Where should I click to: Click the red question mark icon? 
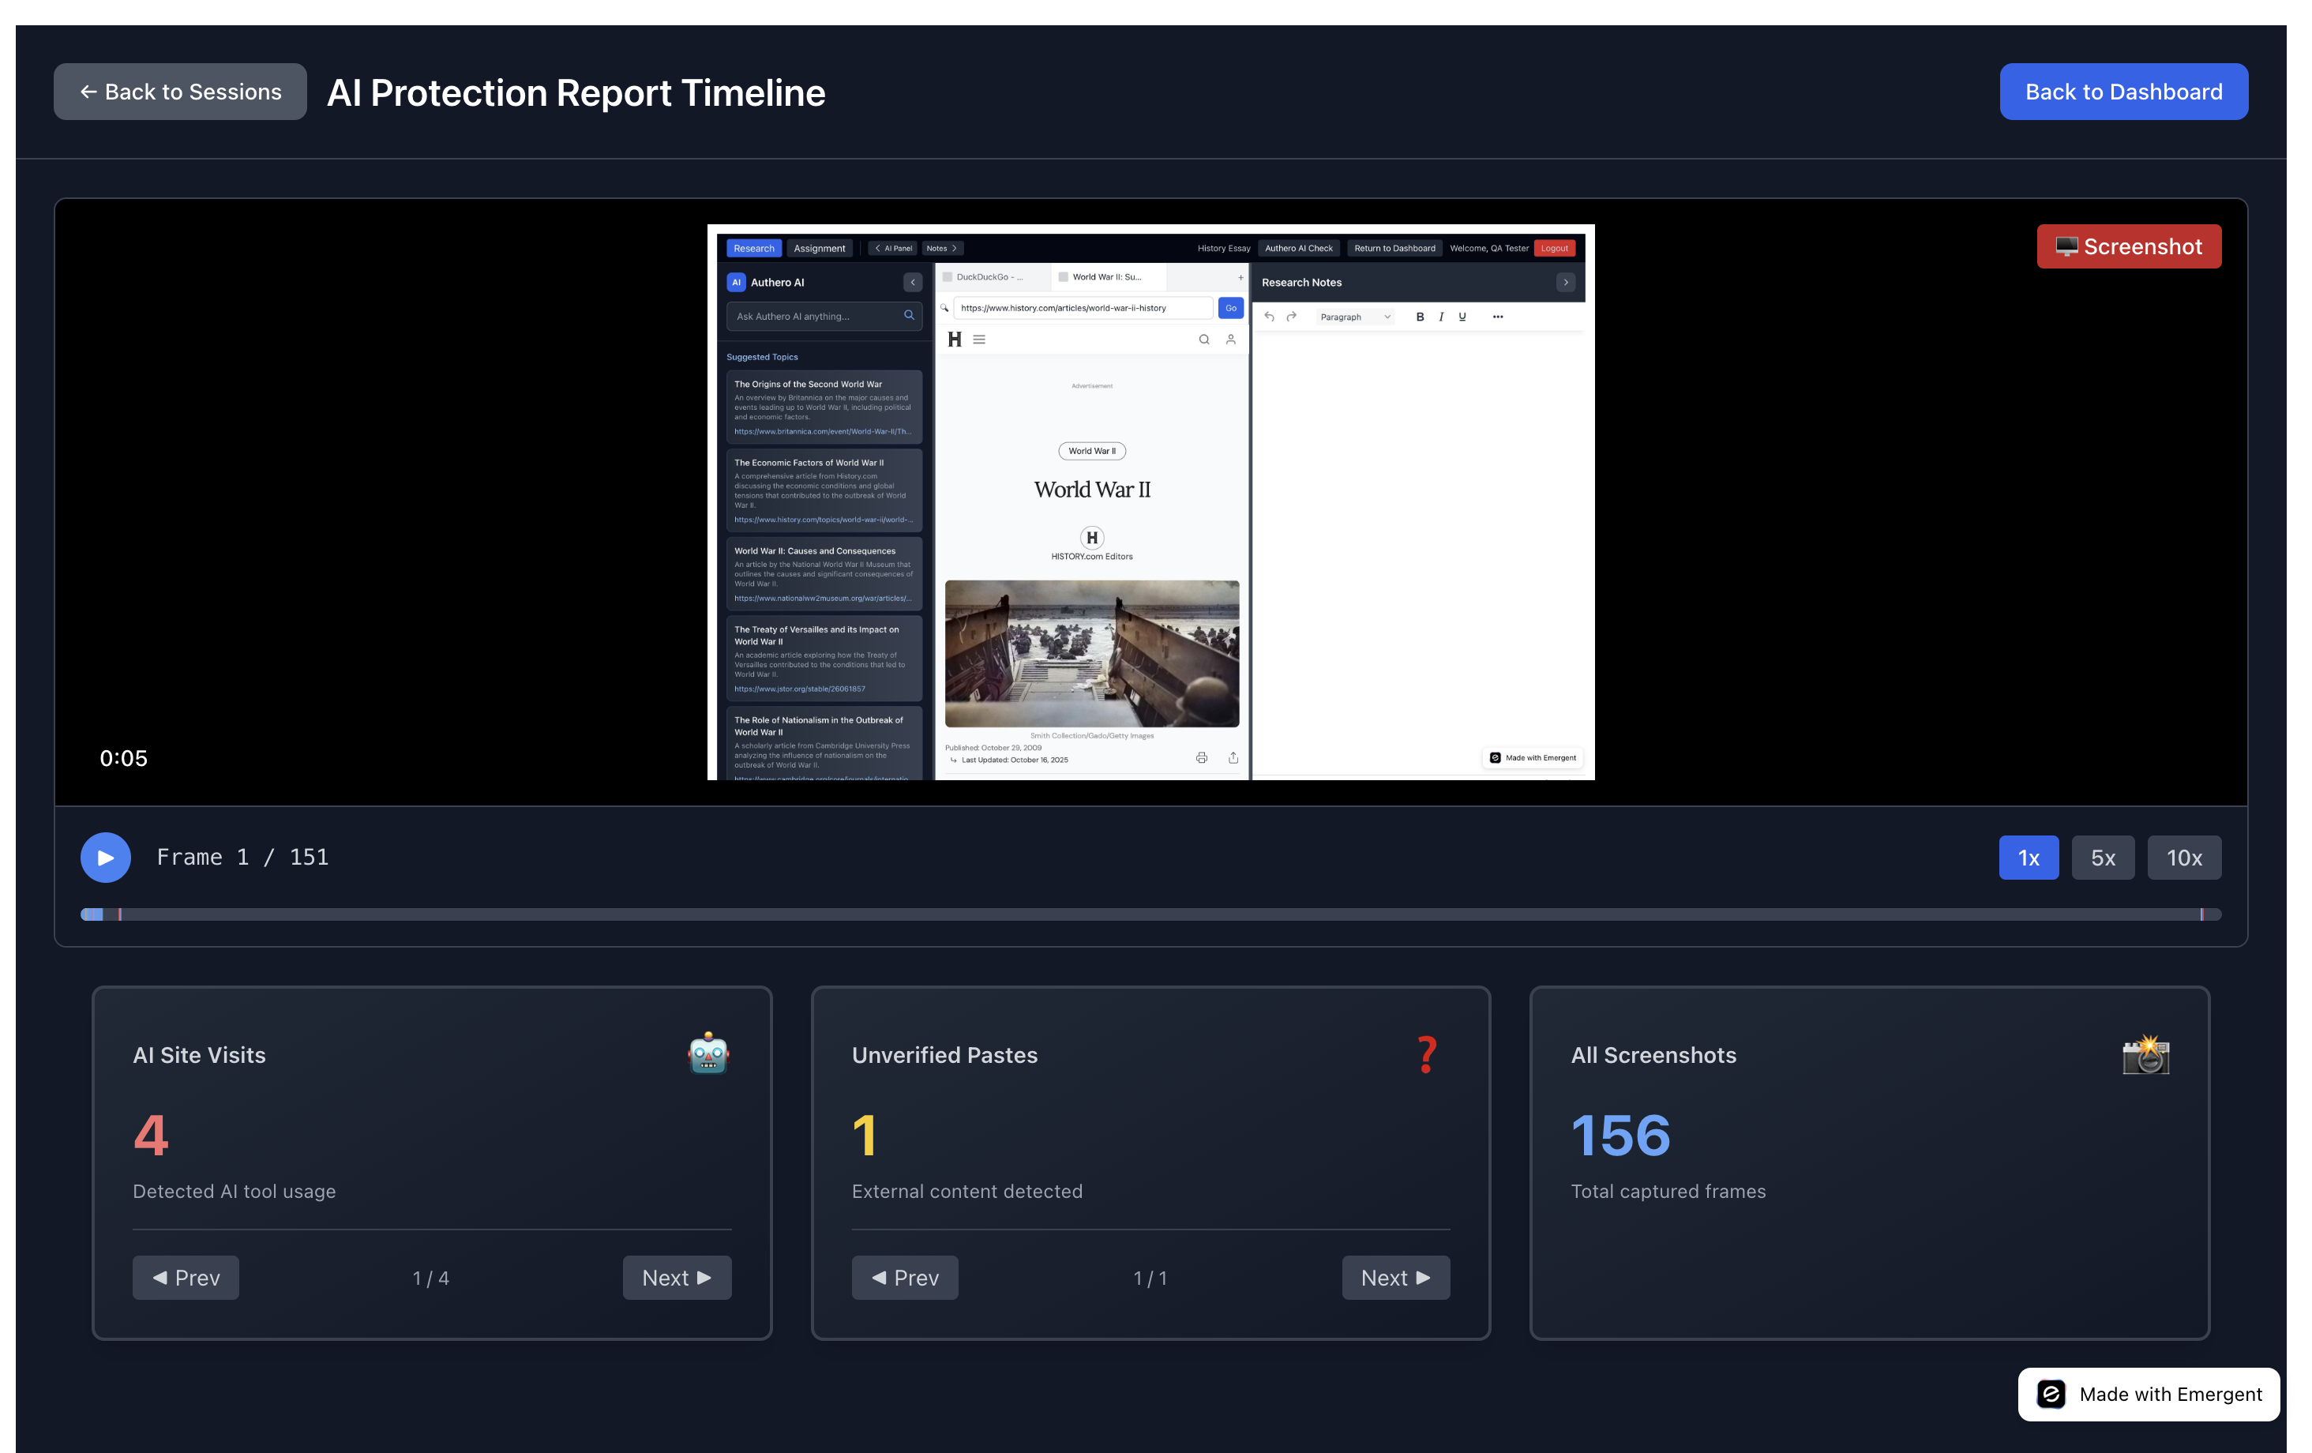click(x=1427, y=1053)
